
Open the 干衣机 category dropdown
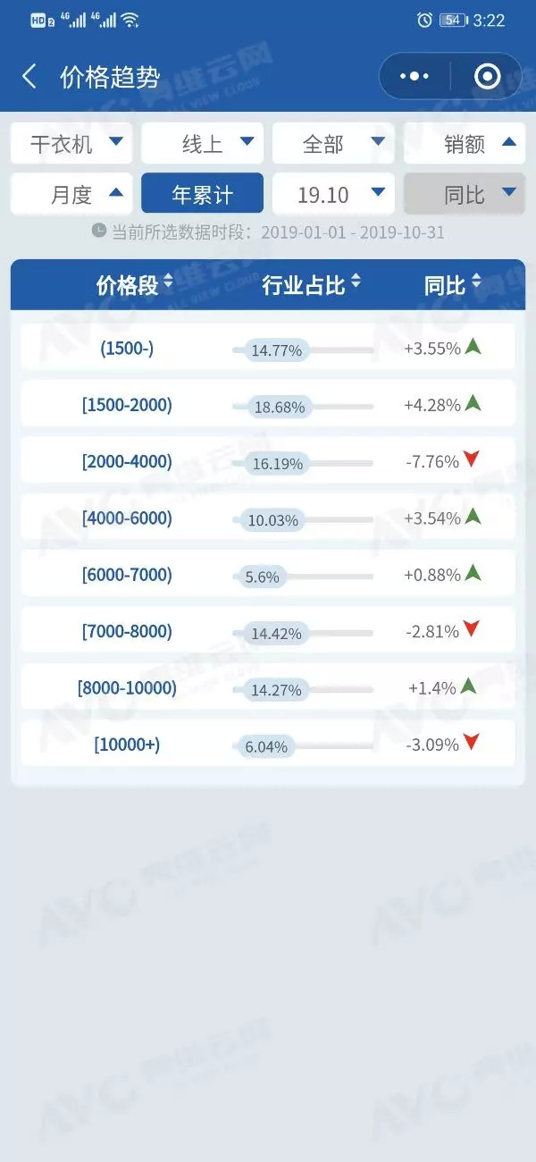click(71, 143)
